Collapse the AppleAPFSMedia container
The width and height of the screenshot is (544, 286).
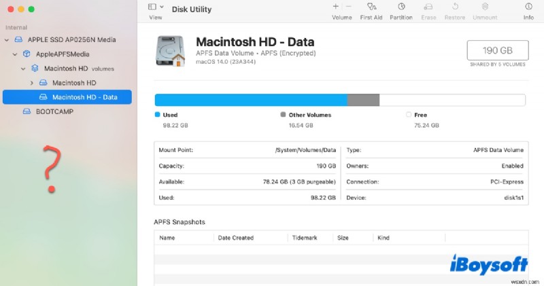[x=15, y=54]
